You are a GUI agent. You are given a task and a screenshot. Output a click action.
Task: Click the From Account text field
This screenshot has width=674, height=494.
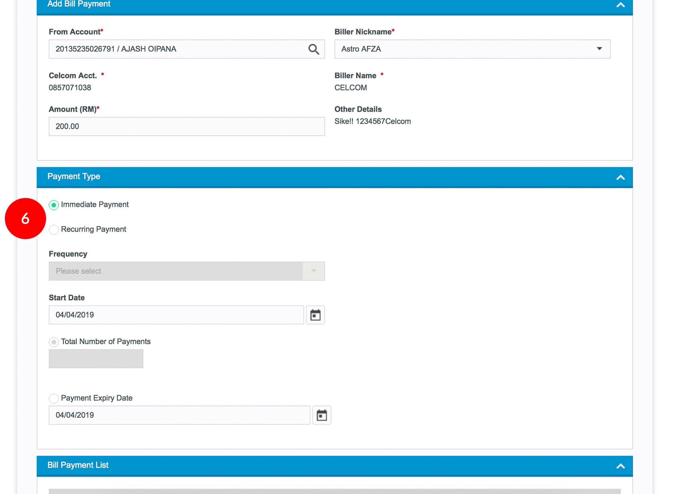point(176,49)
